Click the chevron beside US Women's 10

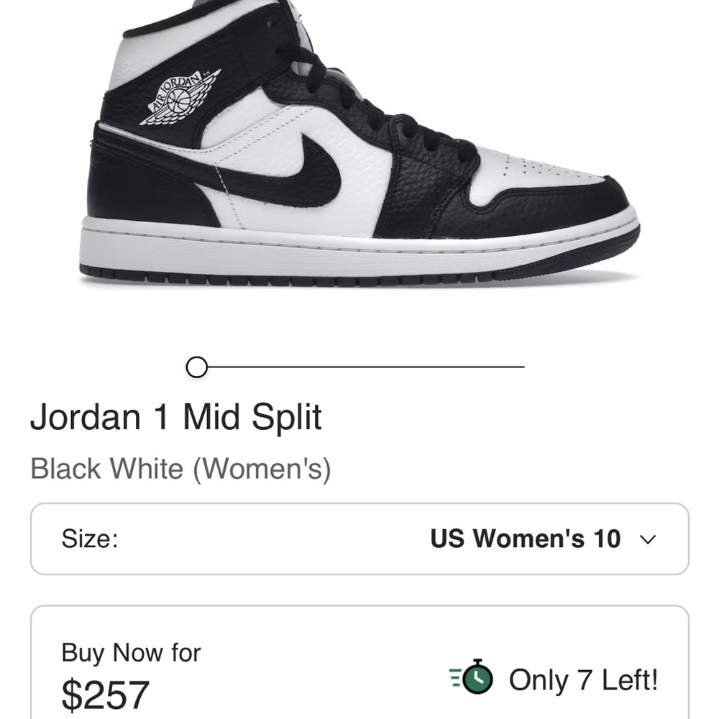pyautogui.click(x=647, y=539)
